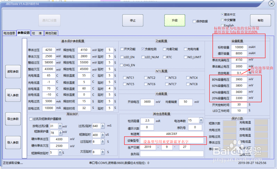The width and height of the screenshot is (277, 169).
Task: Click the 单体欠压 value field
Action: (x=49, y=56)
